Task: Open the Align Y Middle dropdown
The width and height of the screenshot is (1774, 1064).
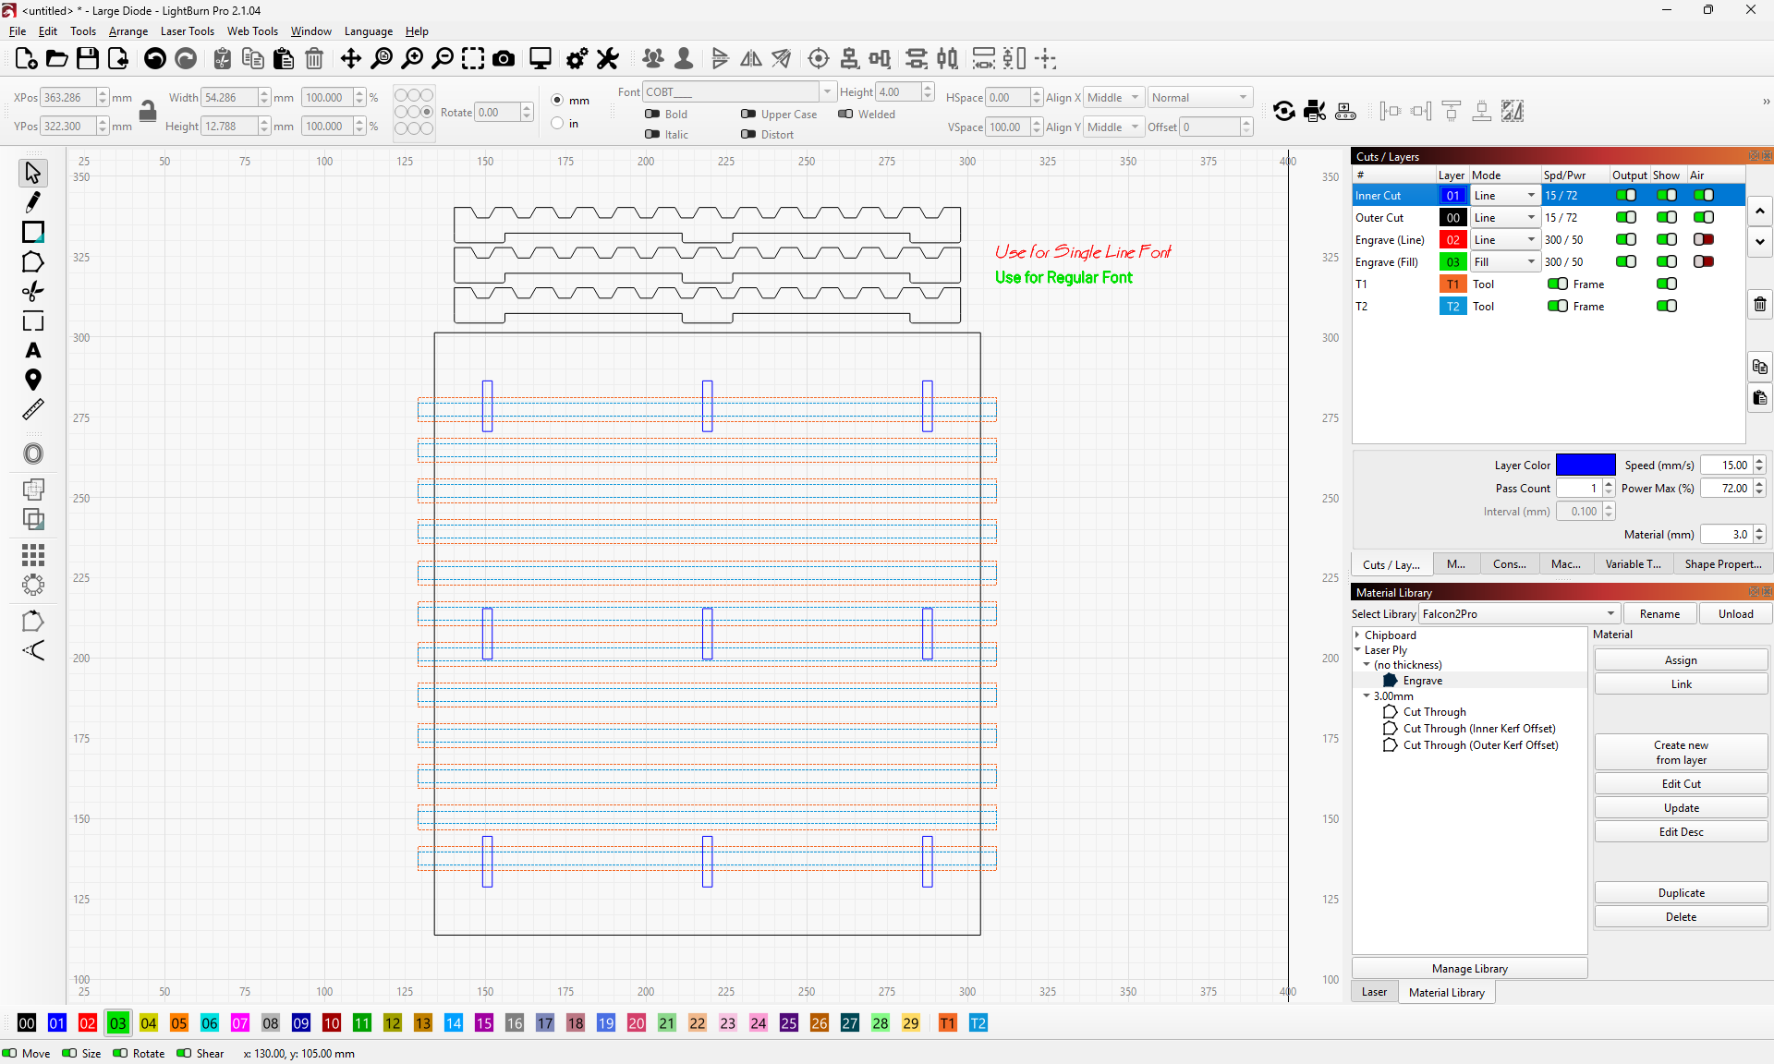Action: (x=1113, y=127)
